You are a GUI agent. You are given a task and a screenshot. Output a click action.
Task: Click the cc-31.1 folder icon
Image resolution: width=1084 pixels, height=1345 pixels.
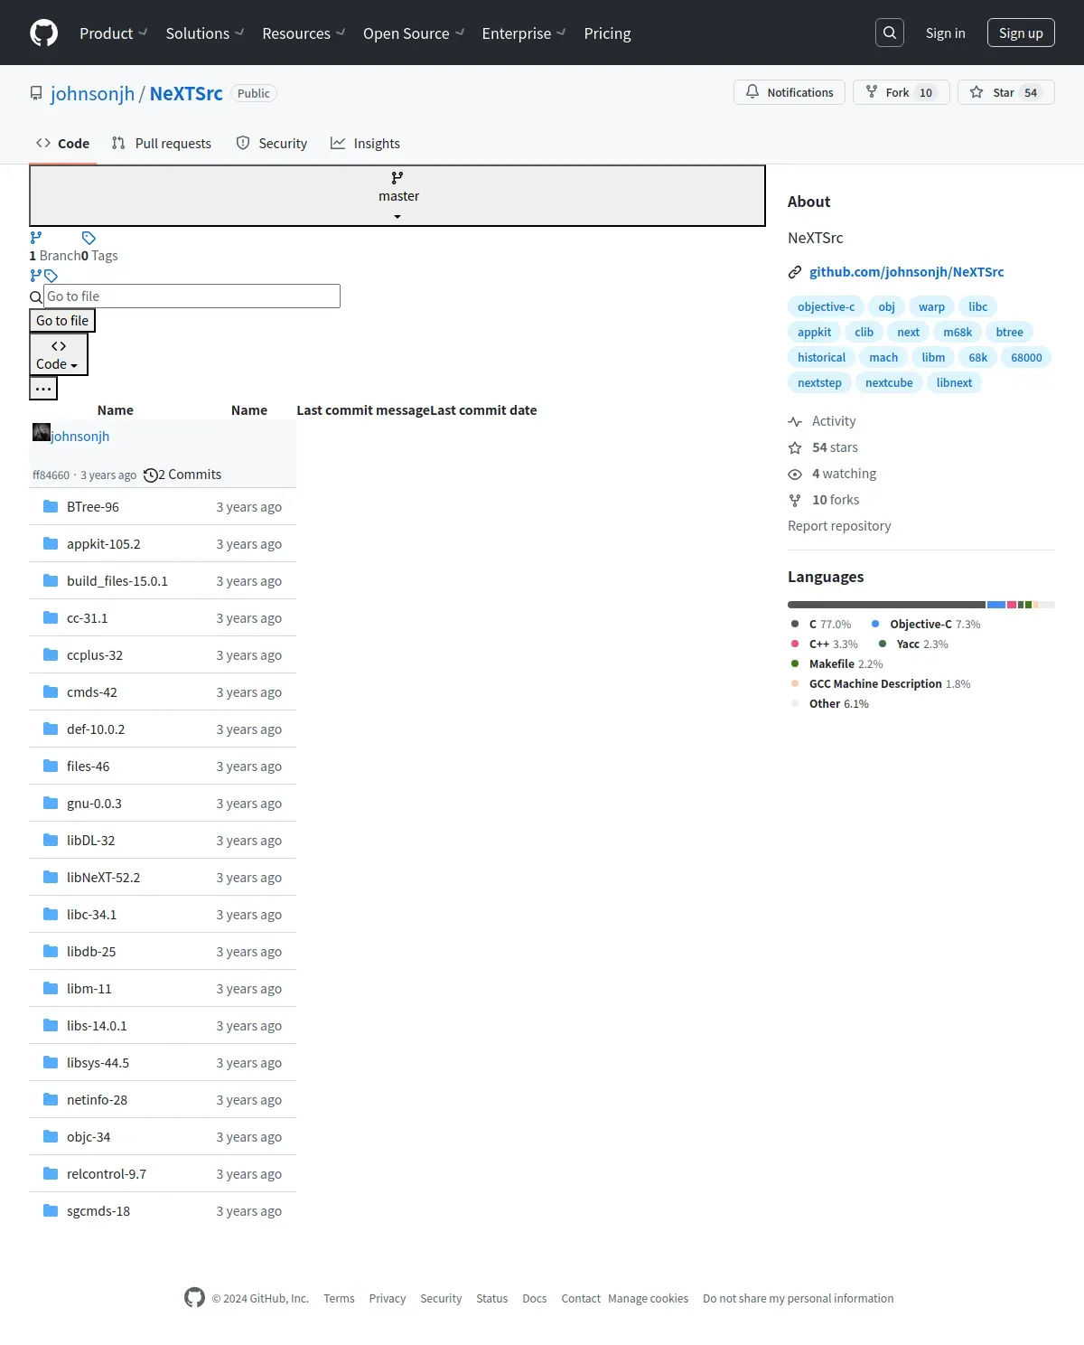[x=51, y=617]
